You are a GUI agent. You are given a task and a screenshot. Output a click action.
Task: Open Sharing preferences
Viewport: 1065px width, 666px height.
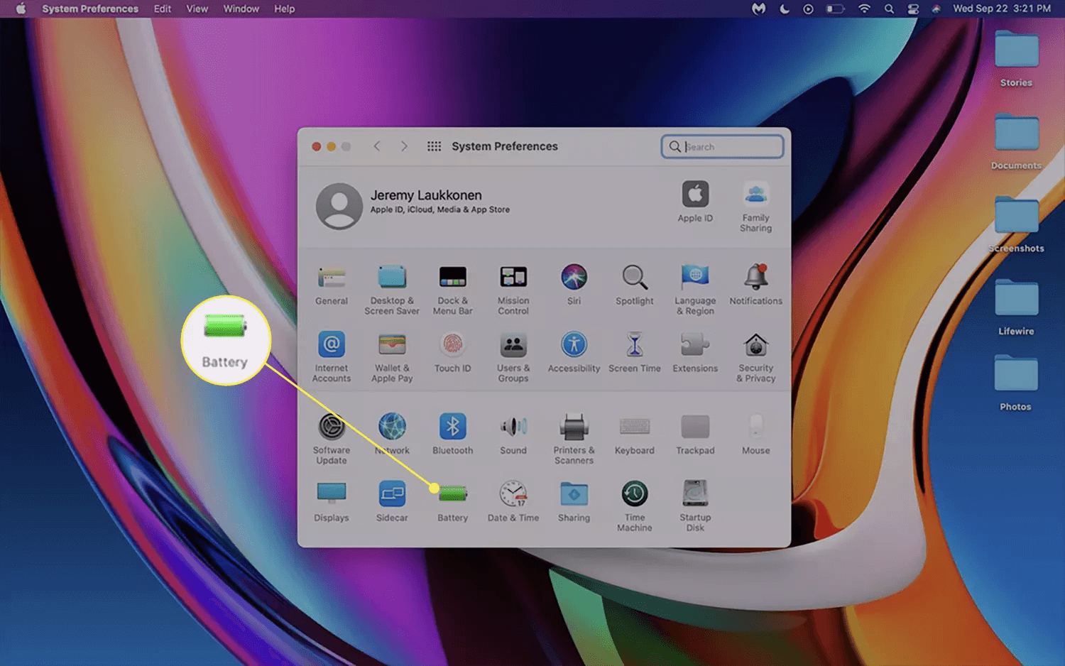pos(574,502)
